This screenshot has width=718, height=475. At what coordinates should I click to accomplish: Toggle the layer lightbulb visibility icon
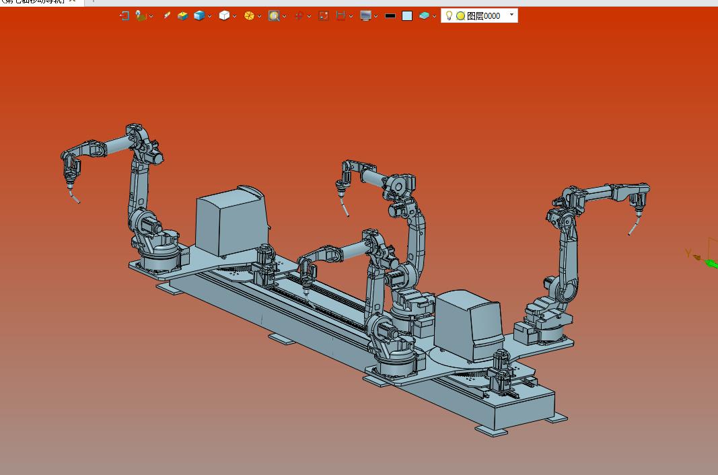point(450,15)
